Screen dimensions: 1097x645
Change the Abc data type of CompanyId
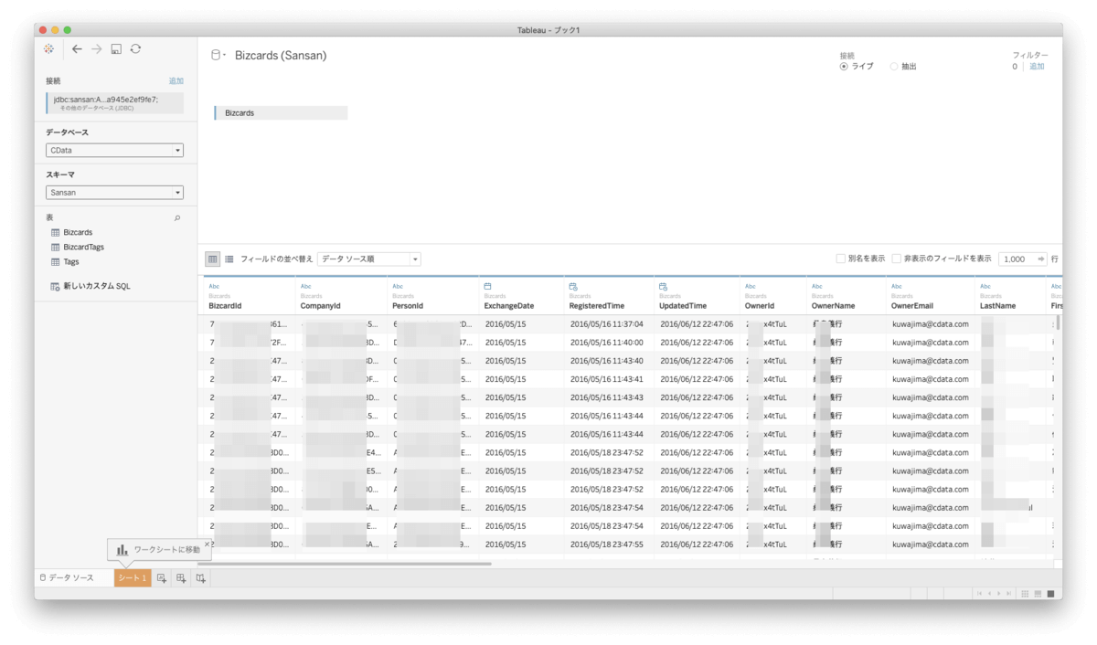click(305, 286)
